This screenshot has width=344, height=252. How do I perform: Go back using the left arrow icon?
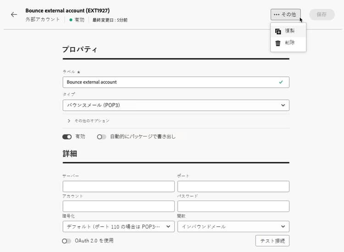(x=14, y=15)
